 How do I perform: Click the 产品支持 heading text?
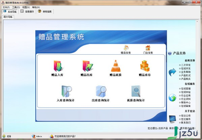coord(179,53)
